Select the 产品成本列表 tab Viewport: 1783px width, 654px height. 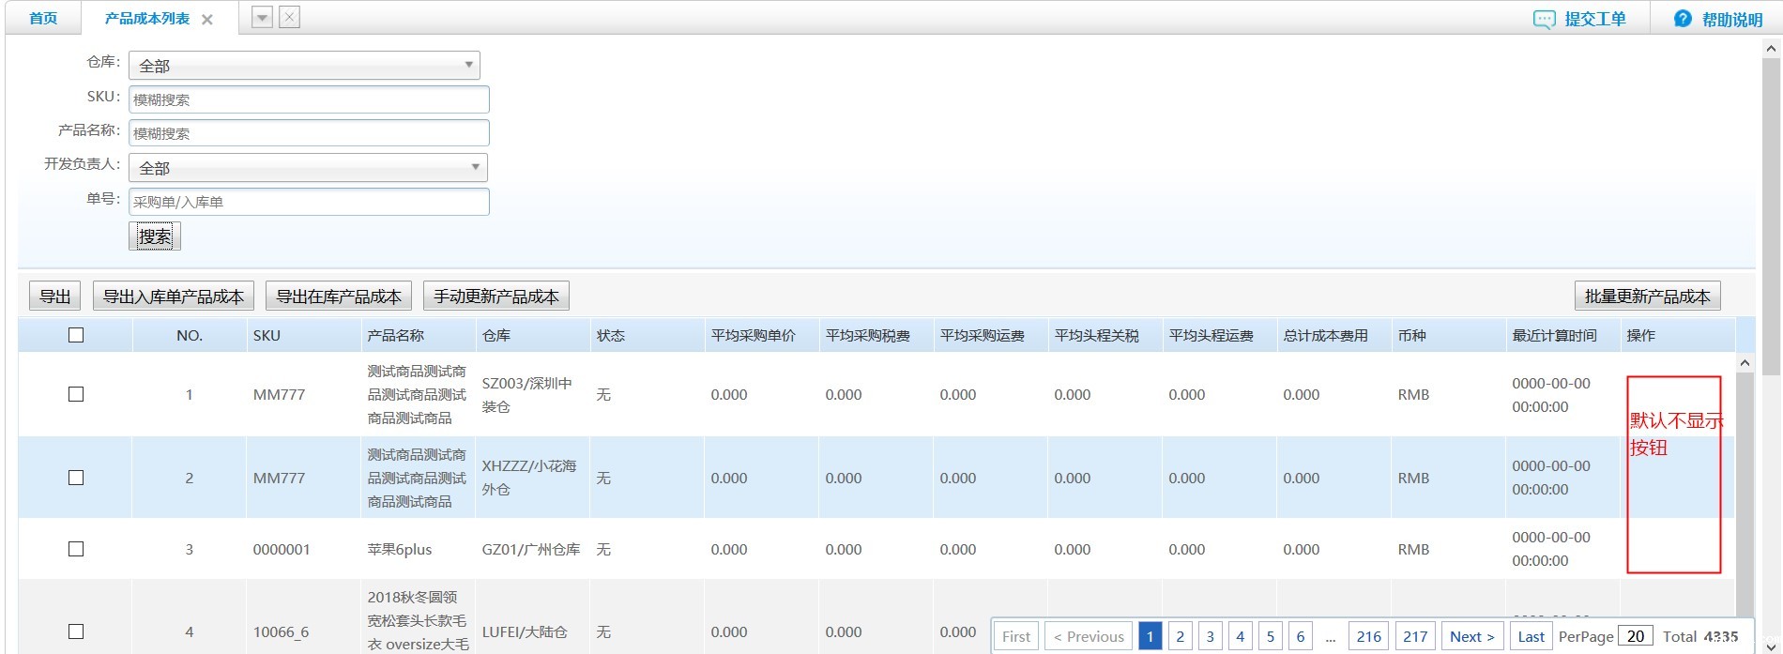coord(146,19)
